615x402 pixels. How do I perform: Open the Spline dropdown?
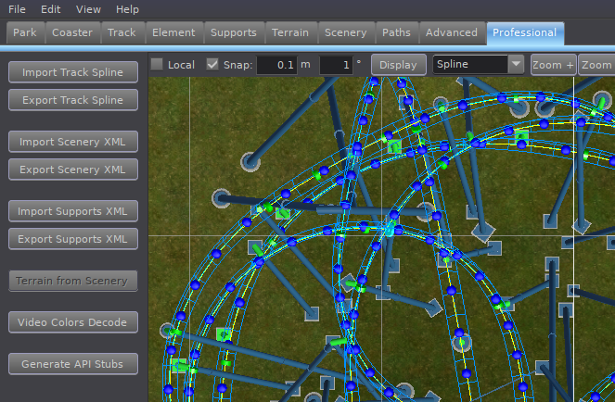(479, 65)
